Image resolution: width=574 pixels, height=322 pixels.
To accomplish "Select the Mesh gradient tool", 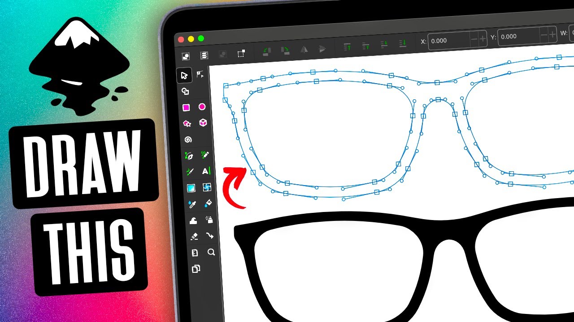I will pos(207,187).
